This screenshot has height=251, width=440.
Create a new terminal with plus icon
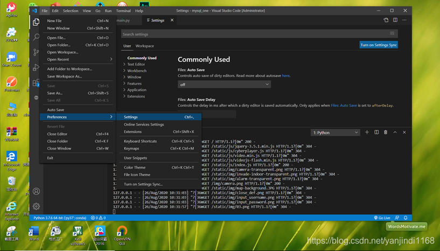pos(367,133)
